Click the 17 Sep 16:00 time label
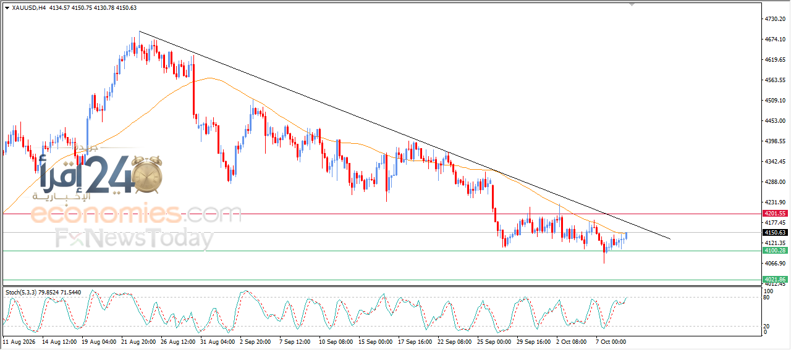Viewport: 791px width, 350px height. point(415,341)
